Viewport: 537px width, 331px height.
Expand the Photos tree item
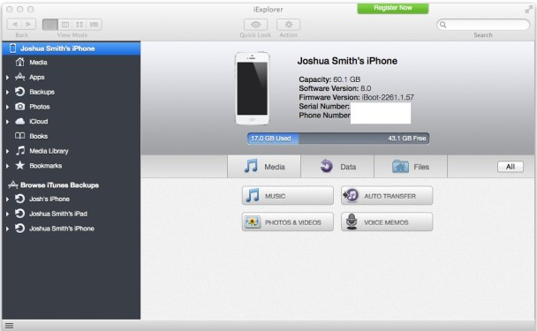point(7,107)
